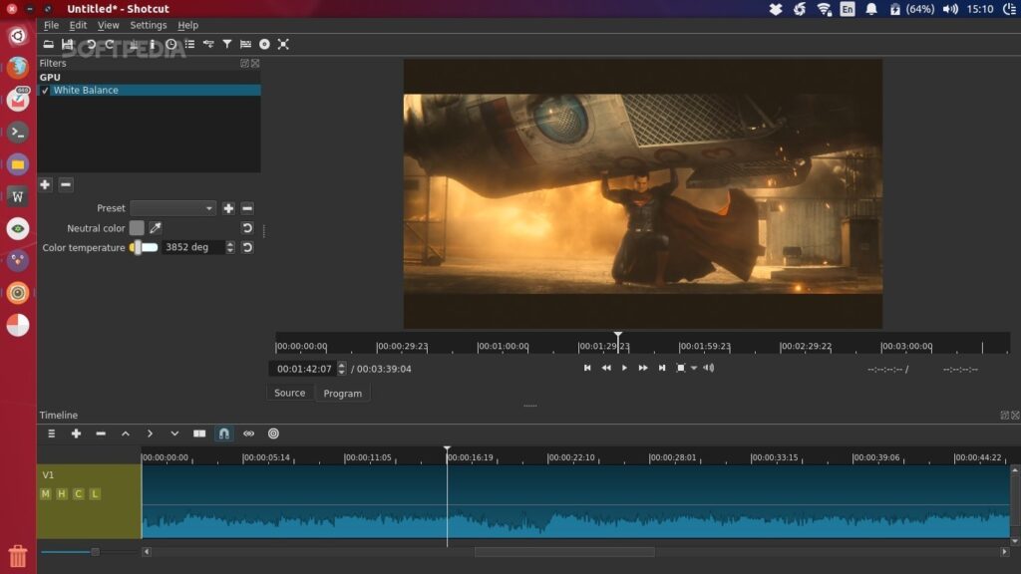Screen dimensions: 1021x574
Task: Lock track V1 with the L button
Action: (x=95, y=494)
